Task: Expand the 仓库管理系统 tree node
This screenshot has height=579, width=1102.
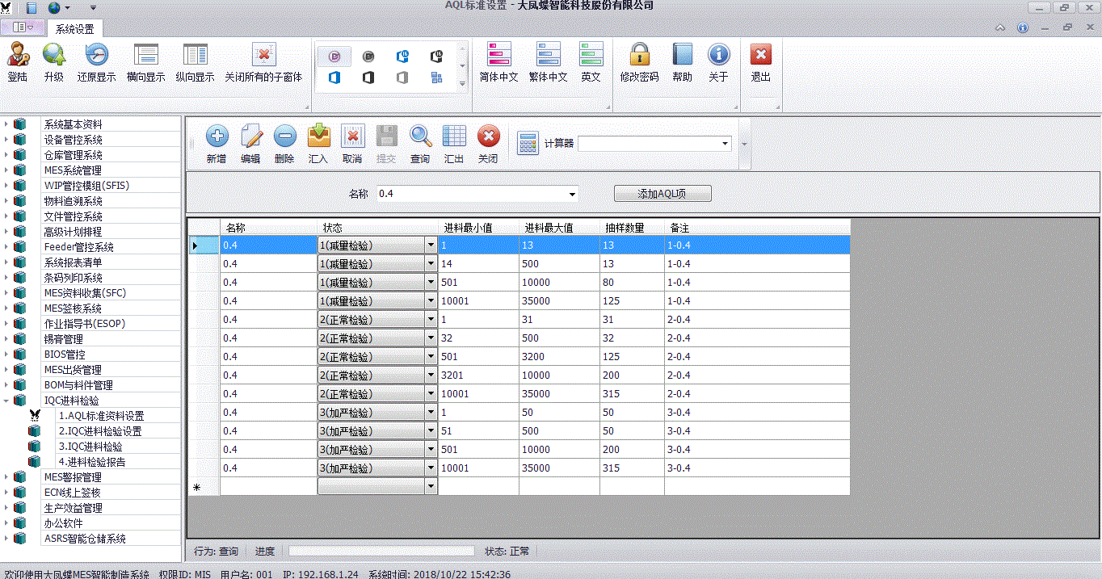Action: point(6,155)
